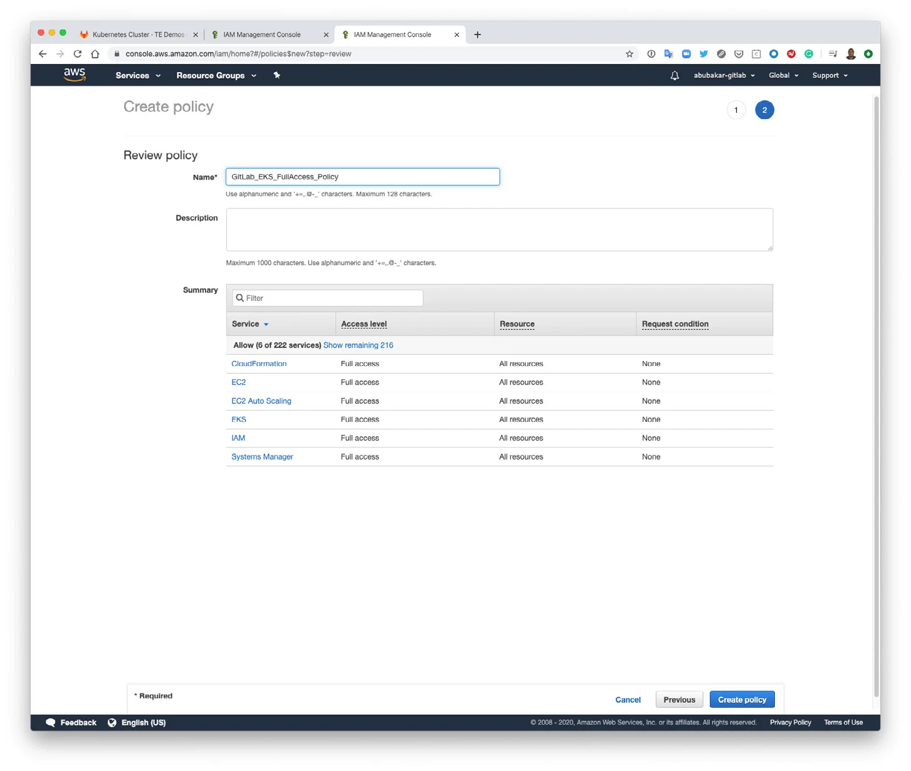The height and width of the screenshot is (771, 911).
Task: Go to step 1 indicator
Action: (x=736, y=110)
